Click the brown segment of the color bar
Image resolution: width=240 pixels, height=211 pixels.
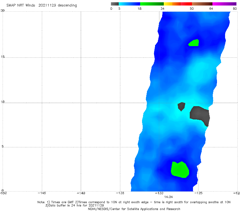click(x=202, y=4)
